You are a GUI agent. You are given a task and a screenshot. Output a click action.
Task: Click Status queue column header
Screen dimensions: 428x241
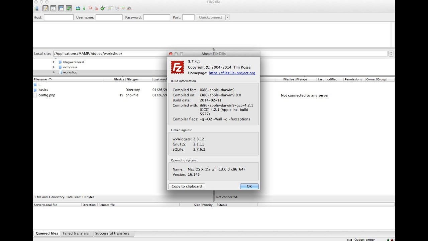point(237,205)
